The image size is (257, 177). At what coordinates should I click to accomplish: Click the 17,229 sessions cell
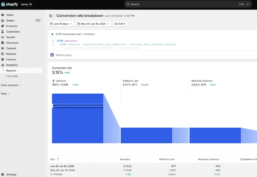point(127,170)
